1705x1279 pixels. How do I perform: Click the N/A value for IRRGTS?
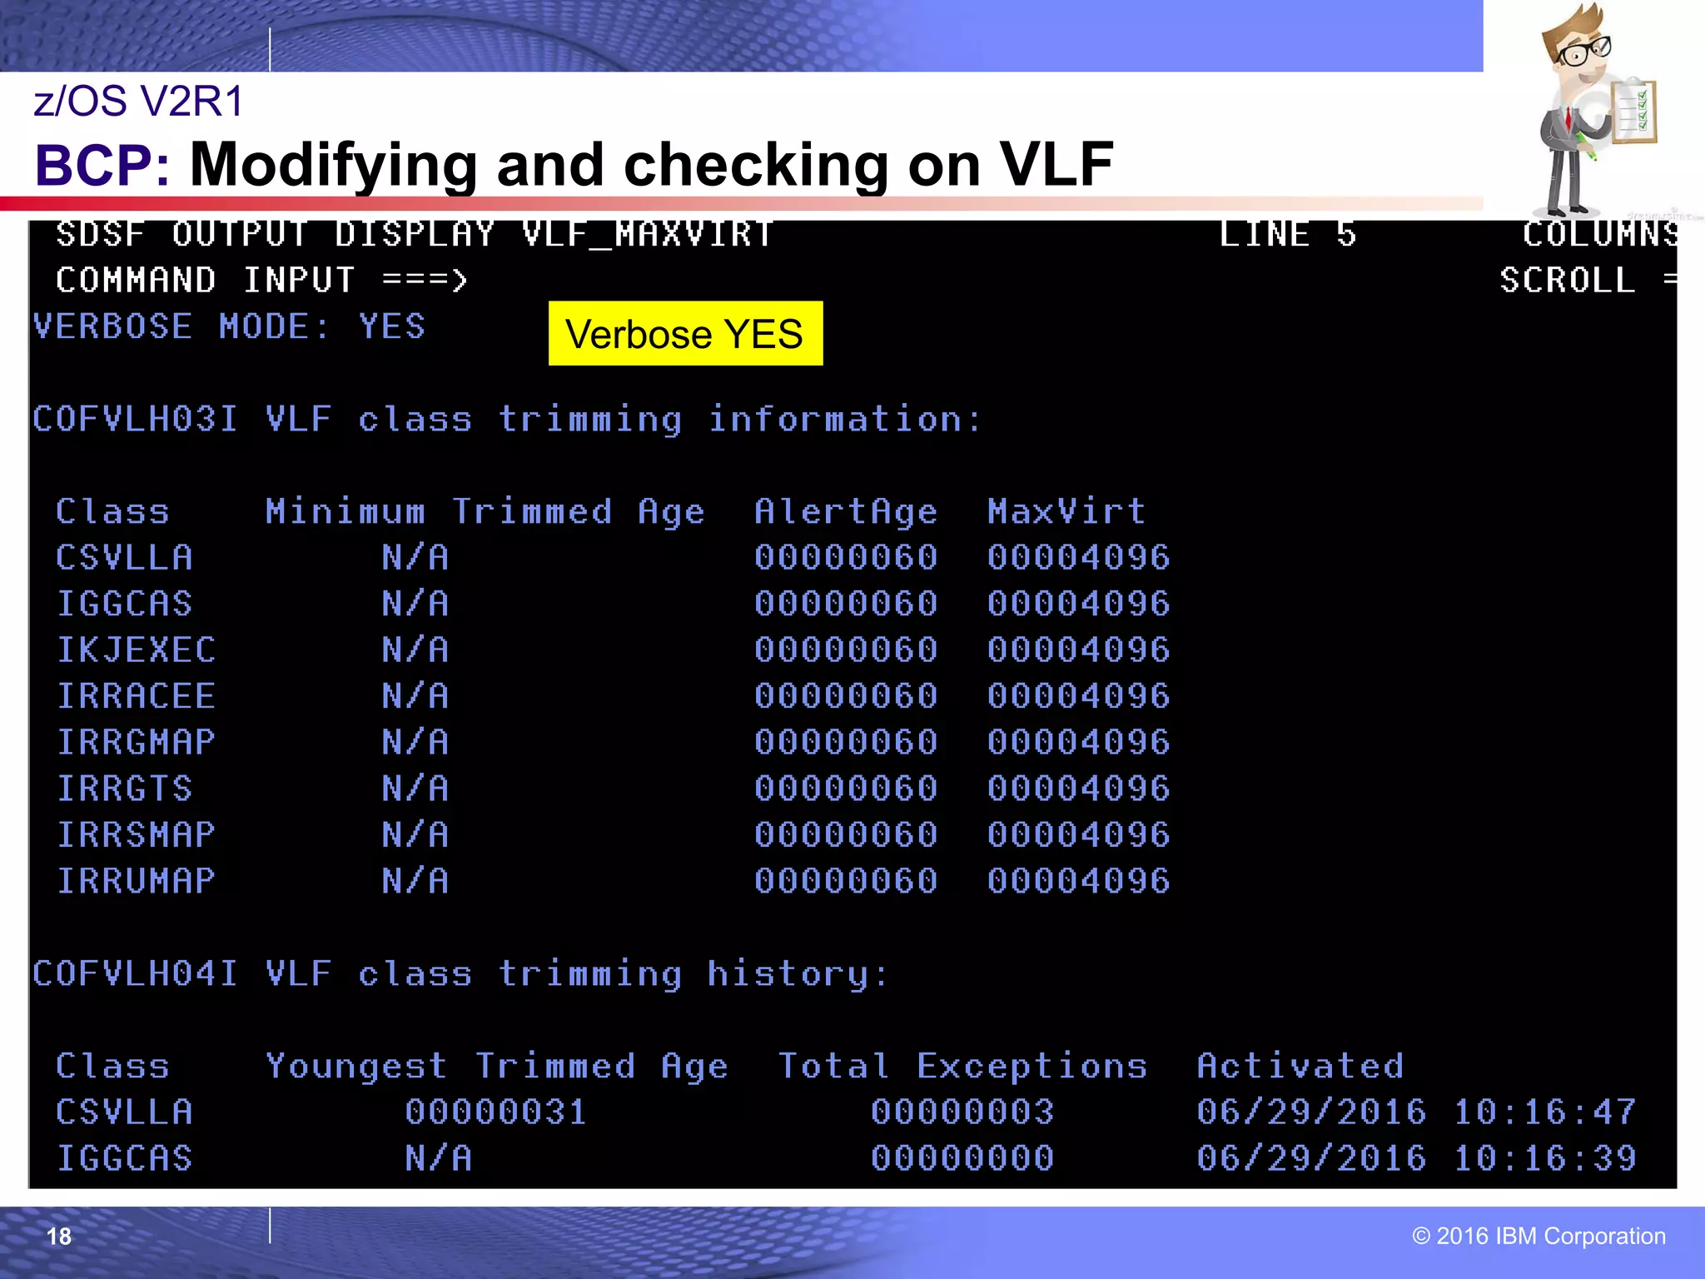415,789
